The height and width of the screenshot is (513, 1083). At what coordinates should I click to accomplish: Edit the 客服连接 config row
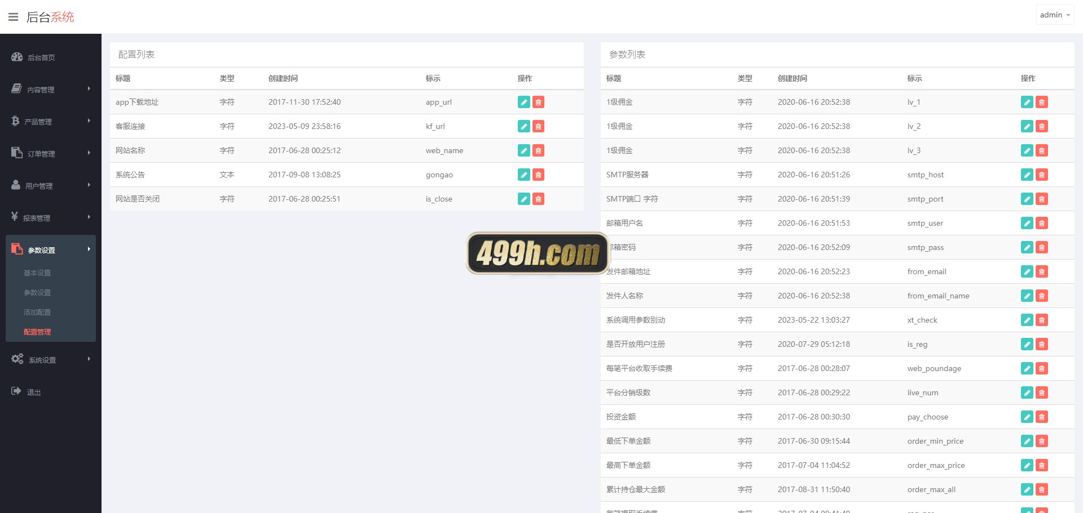point(524,126)
